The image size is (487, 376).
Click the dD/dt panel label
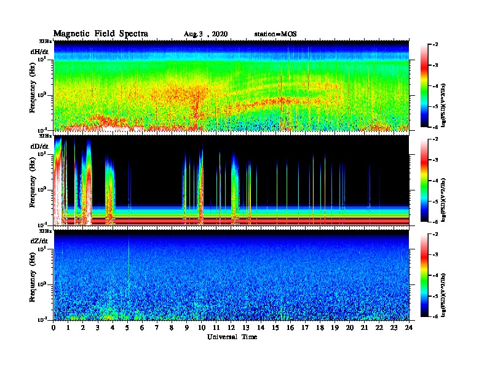(x=39, y=146)
